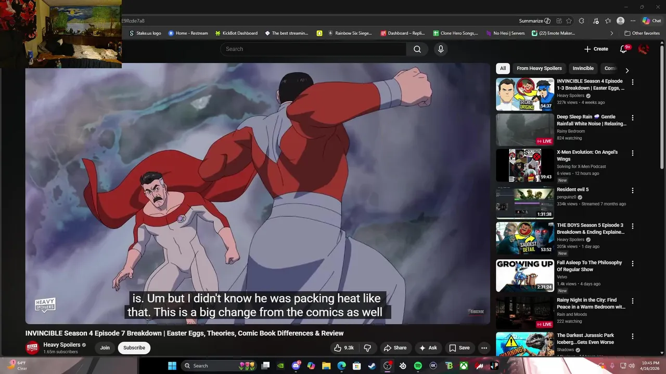
Task: Open options for Rainy Night in the City video
Action: (633, 301)
